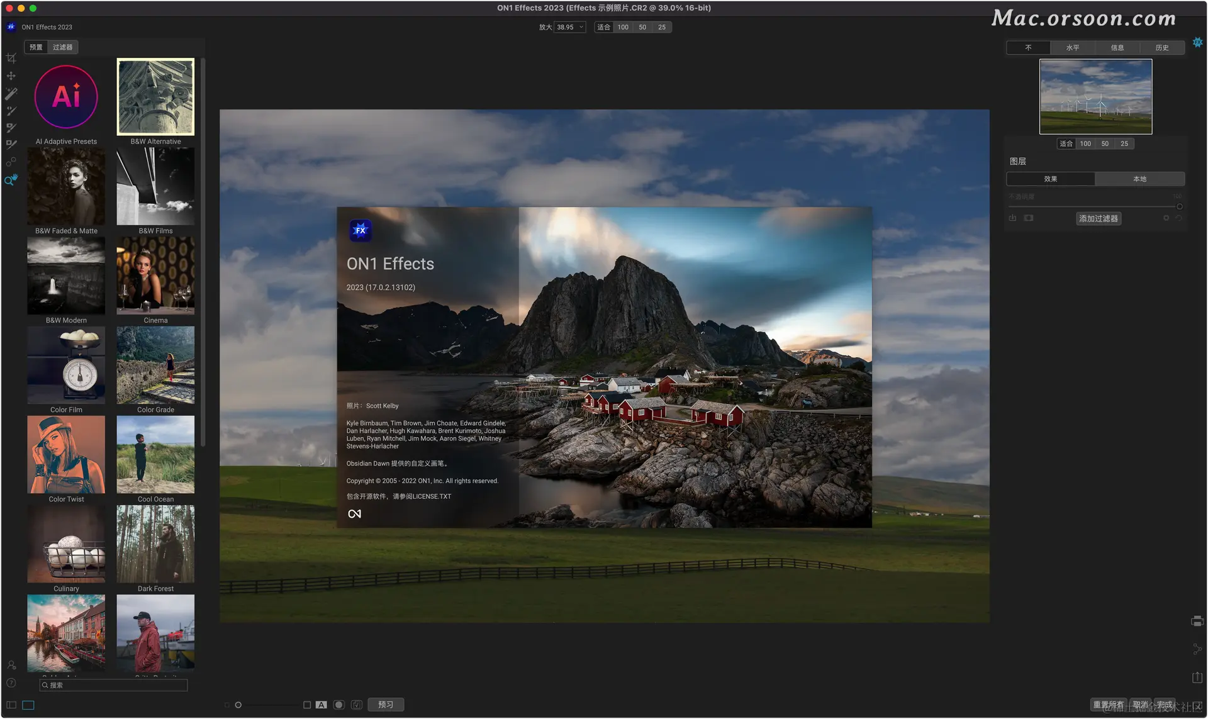1208x719 pixels.
Task: Toggle the mask view circle icon
Action: tap(339, 705)
